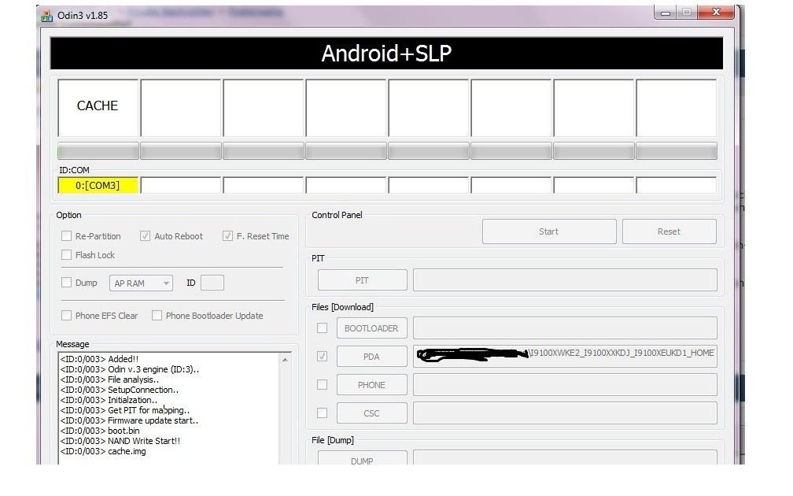Click the PIT file path field
This screenshot has width=793, height=496.
click(565, 280)
